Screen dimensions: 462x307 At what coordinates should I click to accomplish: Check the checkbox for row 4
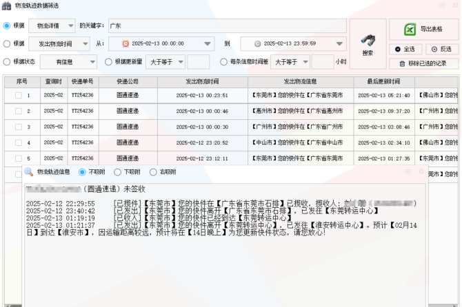pyautogui.click(x=19, y=142)
